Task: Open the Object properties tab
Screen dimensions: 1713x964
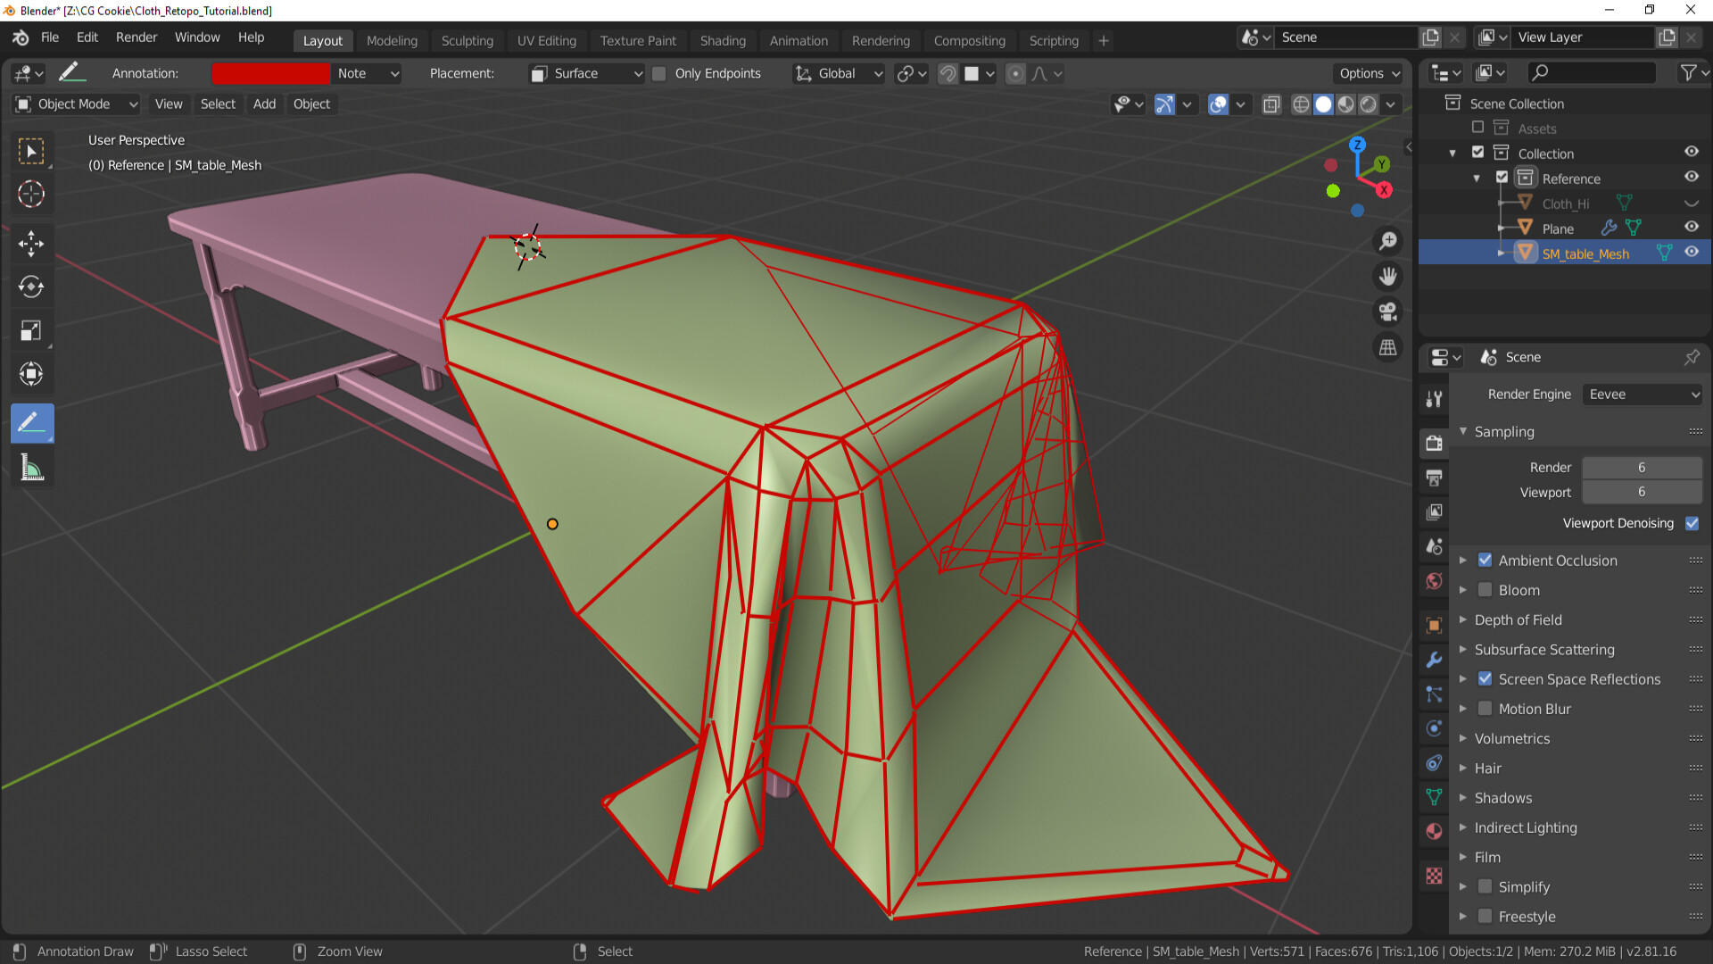Action: pyautogui.click(x=1434, y=625)
